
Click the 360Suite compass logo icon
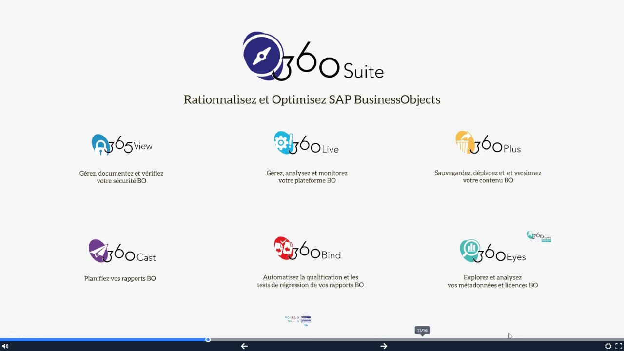(x=263, y=56)
